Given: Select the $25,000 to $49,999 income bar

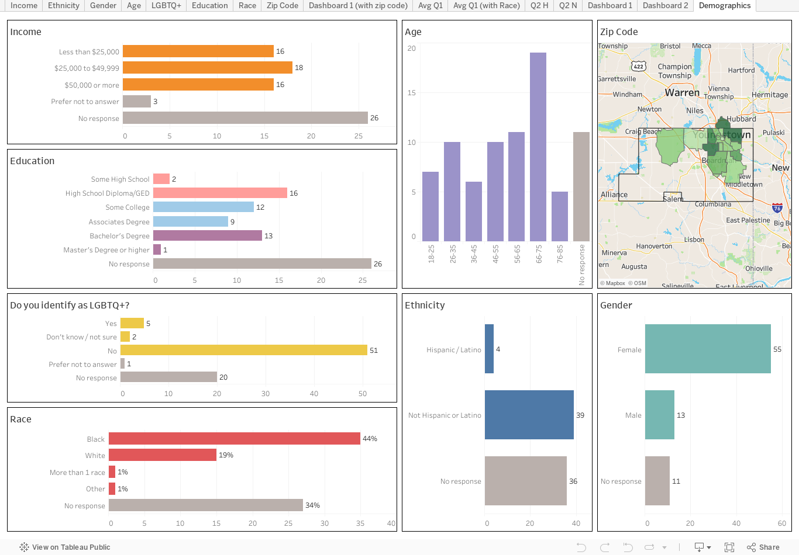Looking at the screenshot, I should pos(208,68).
